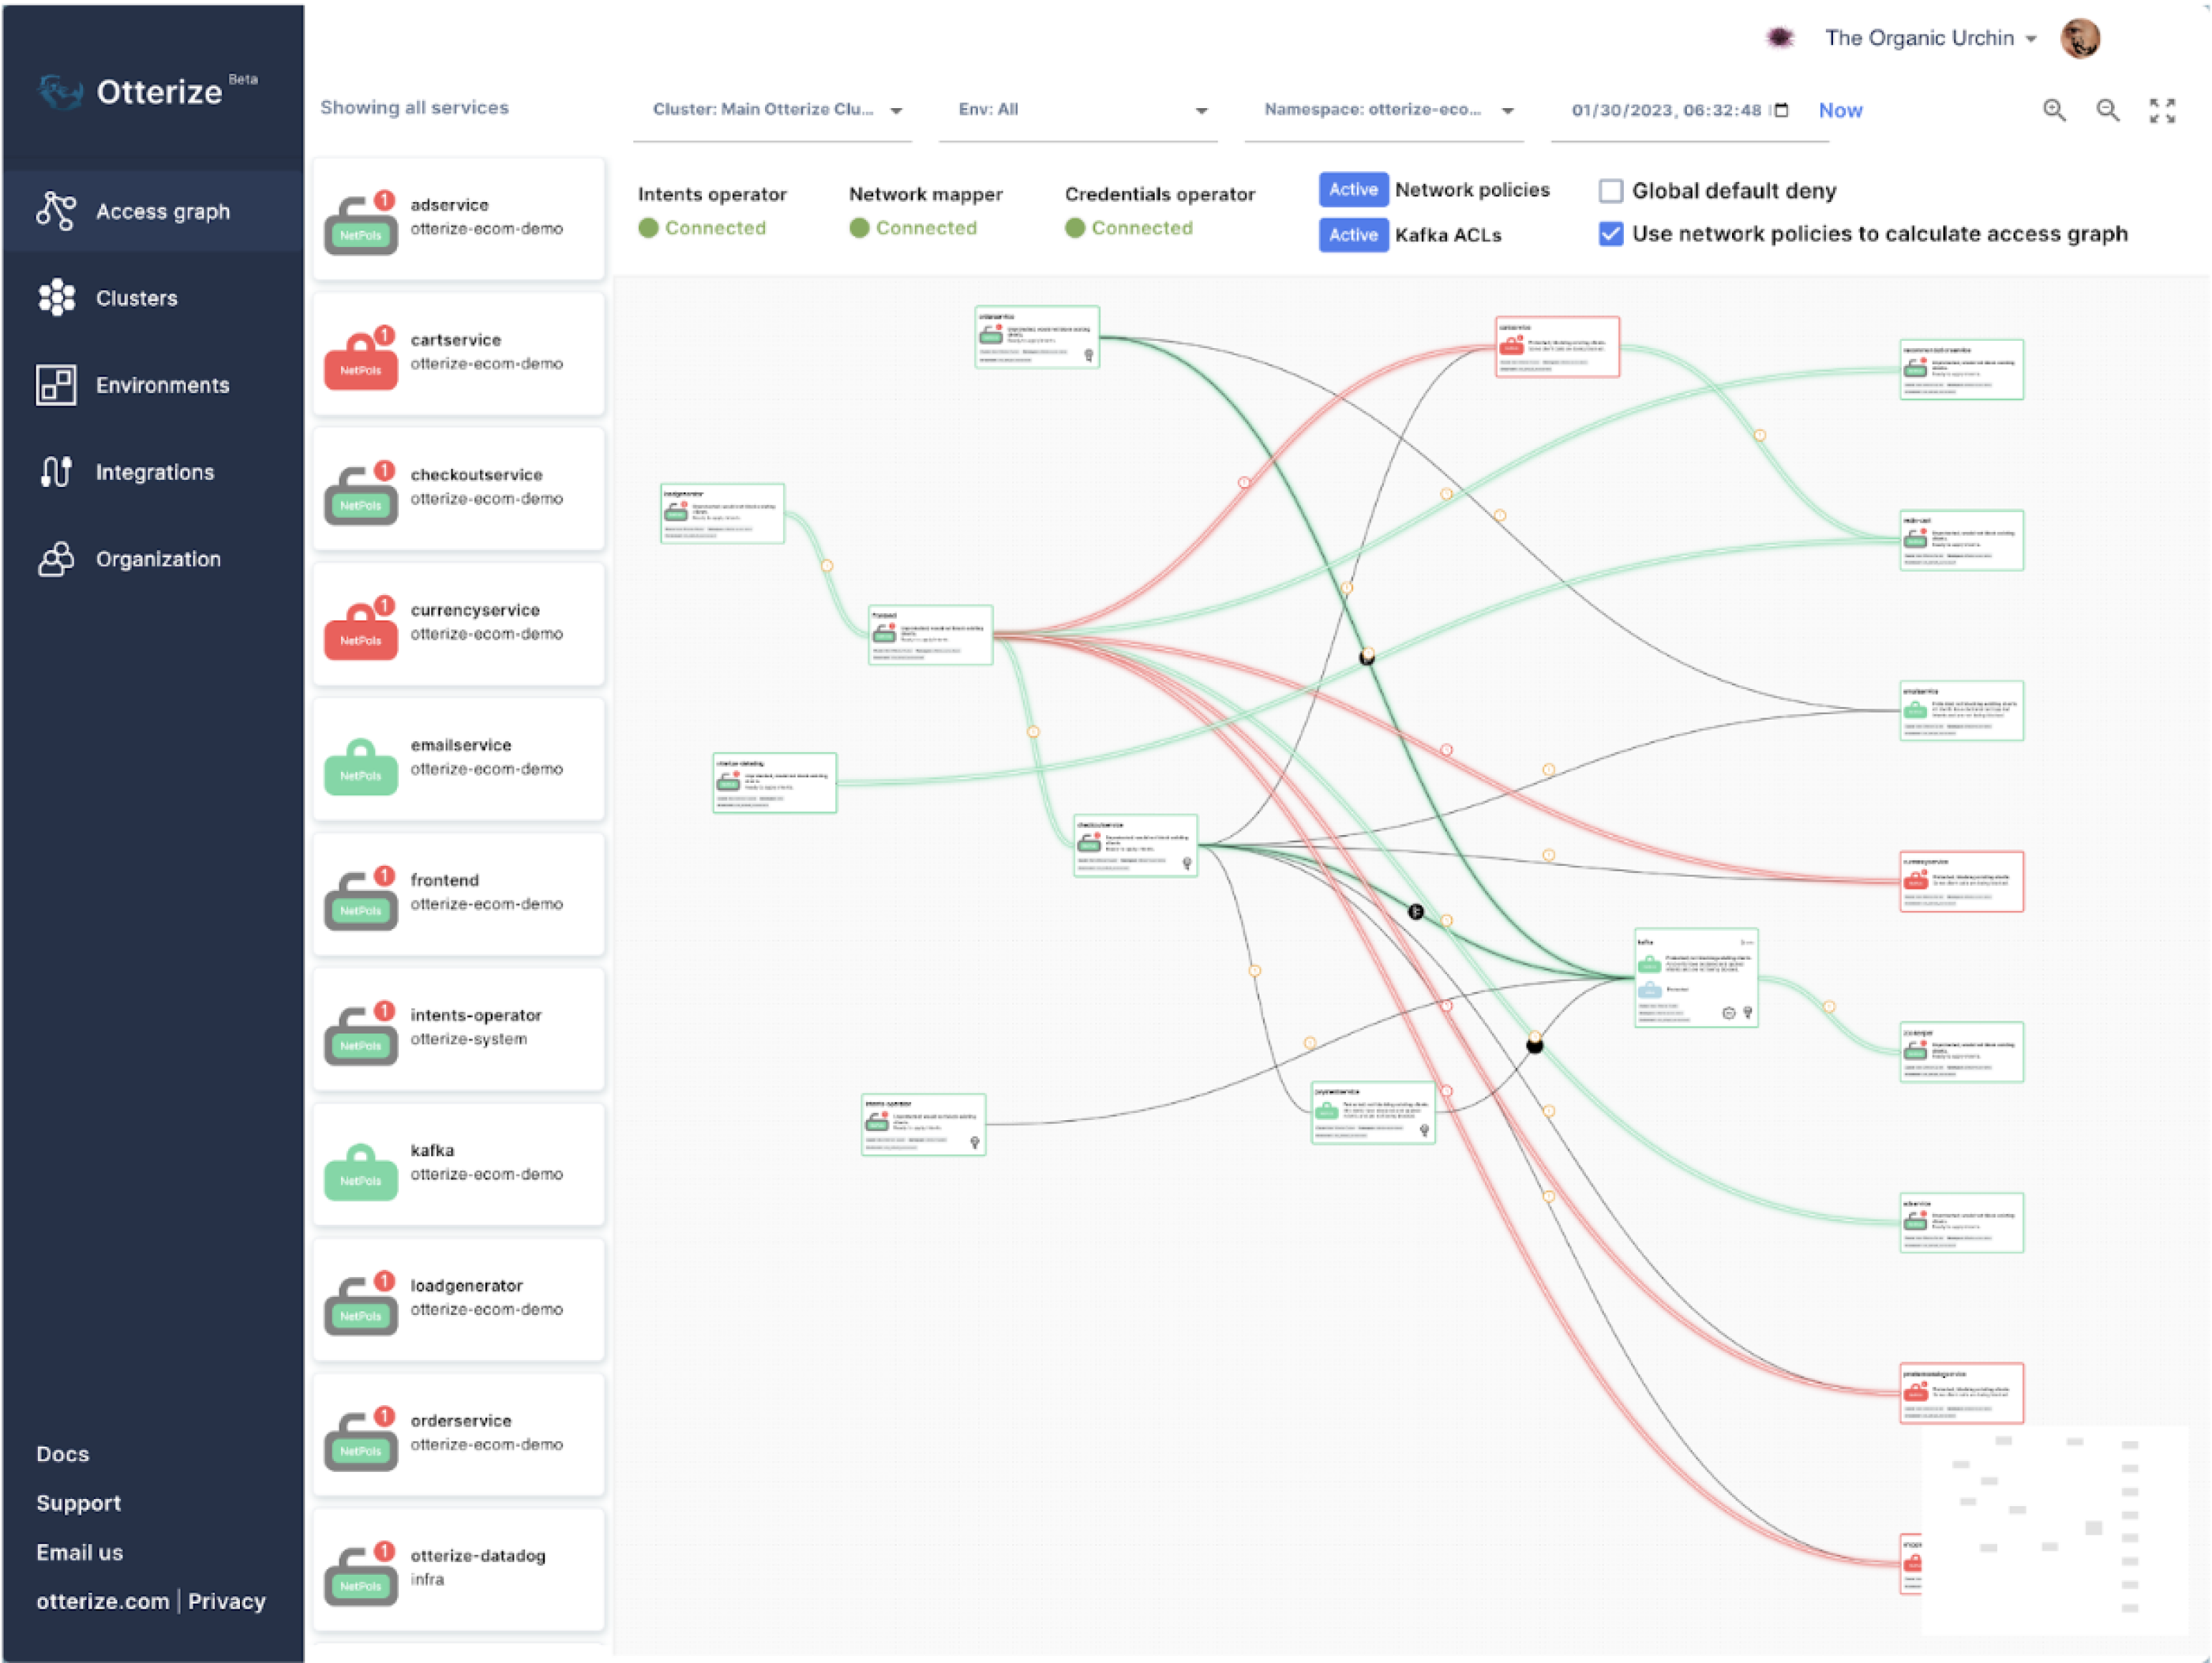Click the red currencyservice graph node
This screenshot has width=2212, height=1663.
1961,881
